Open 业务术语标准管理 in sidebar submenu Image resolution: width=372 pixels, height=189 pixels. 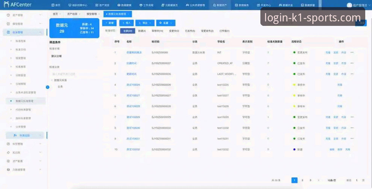pyautogui.click(x=26, y=92)
